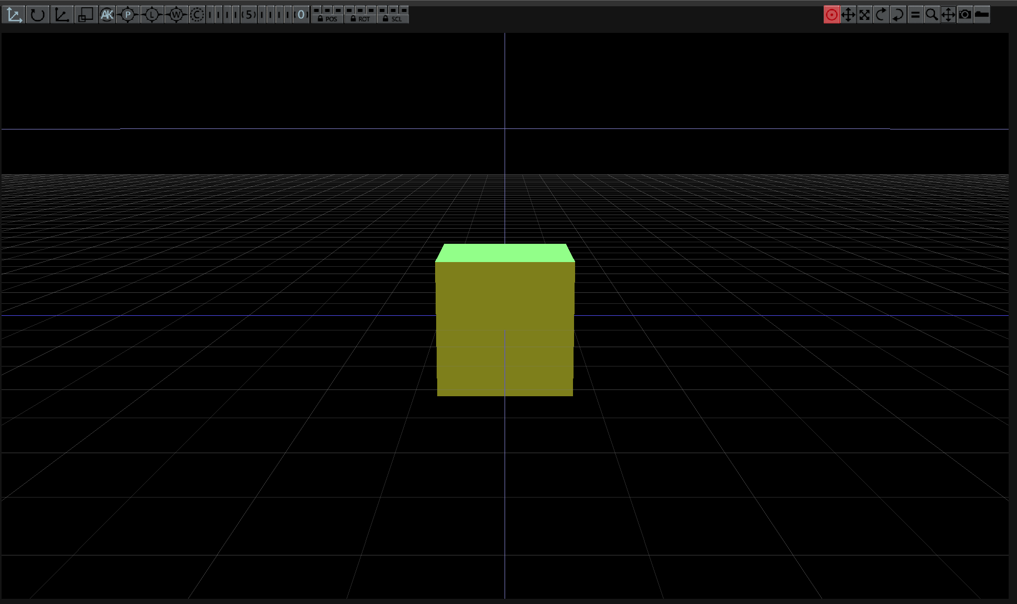
Task: Toggle the ROT lock button
Action: coord(360,19)
